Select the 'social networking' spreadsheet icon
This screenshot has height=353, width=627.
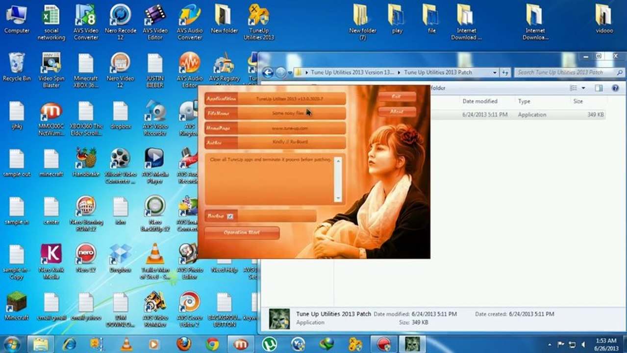pyautogui.click(x=51, y=23)
